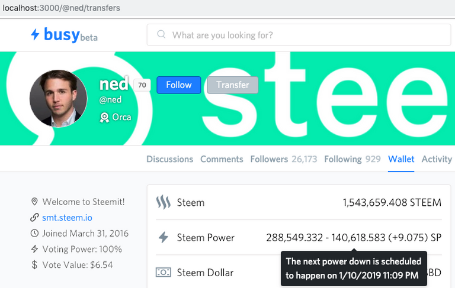Screen dimensions: 455x288
Task: Click the busy lightning bolt logo icon
Action: pyautogui.click(x=35, y=34)
